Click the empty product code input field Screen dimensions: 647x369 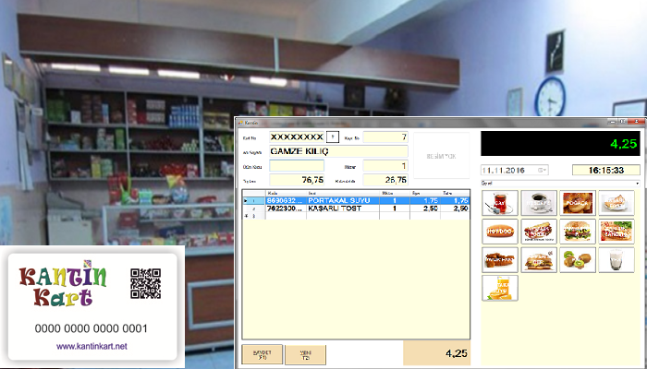click(x=296, y=166)
